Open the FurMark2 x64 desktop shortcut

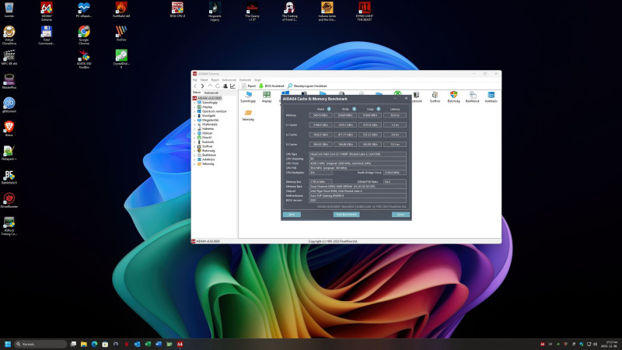pos(121,10)
